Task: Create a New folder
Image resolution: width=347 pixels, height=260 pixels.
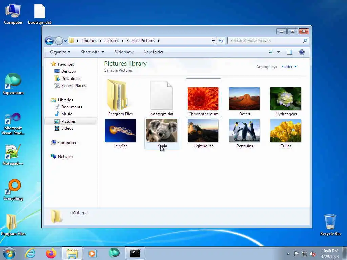Action: point(154,52)
